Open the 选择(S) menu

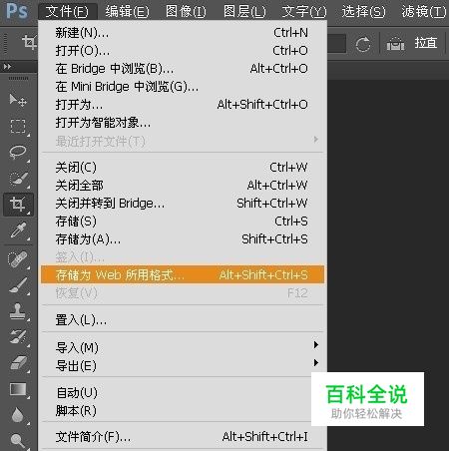click(x=363, y=12)
